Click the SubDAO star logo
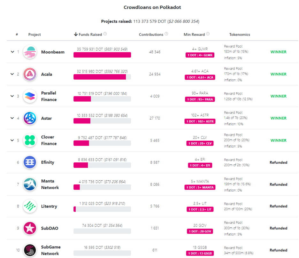The width and height of the screenshot is (299, 258). tap(30, 228)
